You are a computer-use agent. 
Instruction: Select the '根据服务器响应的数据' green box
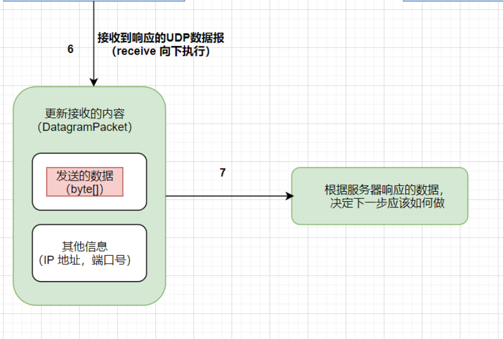click(379, 196)
